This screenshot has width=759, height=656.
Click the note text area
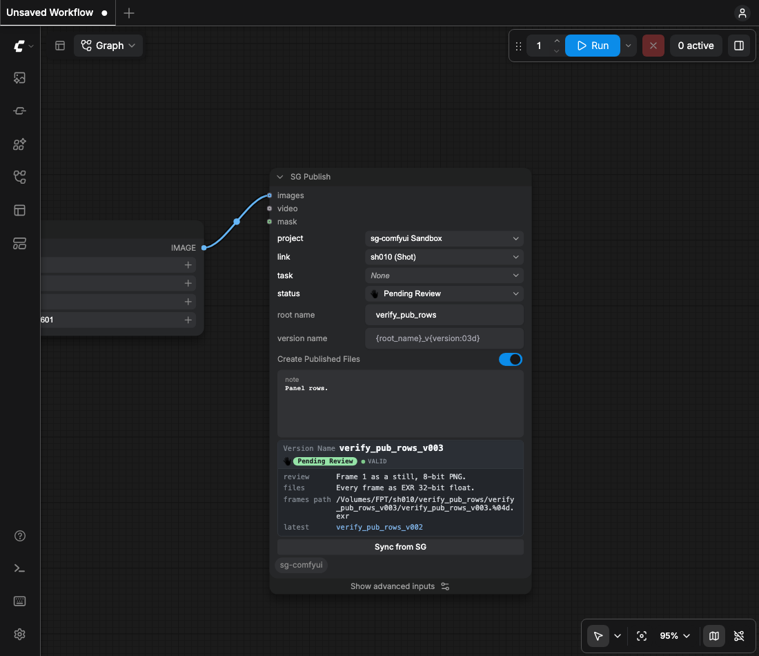click(x=400, y=403)
